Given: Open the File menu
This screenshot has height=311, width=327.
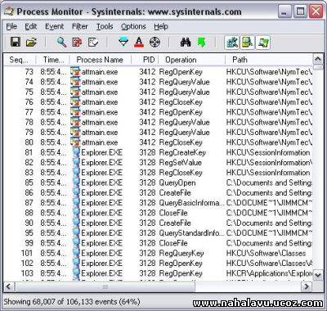Looking at the screenshot, I should (11, 27).
